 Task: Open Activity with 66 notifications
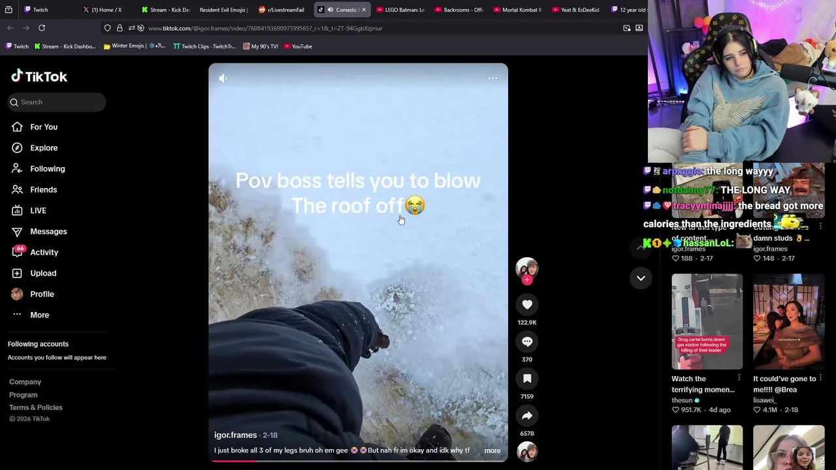click(x=44, y=252)
